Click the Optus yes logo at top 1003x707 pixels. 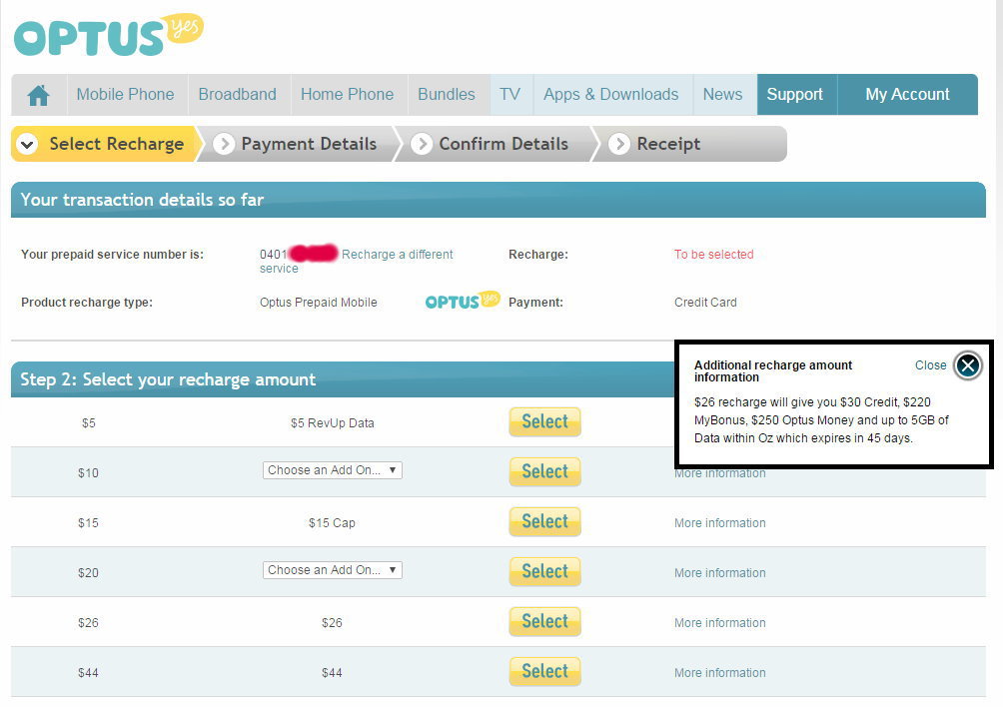[x=108, y=35]
